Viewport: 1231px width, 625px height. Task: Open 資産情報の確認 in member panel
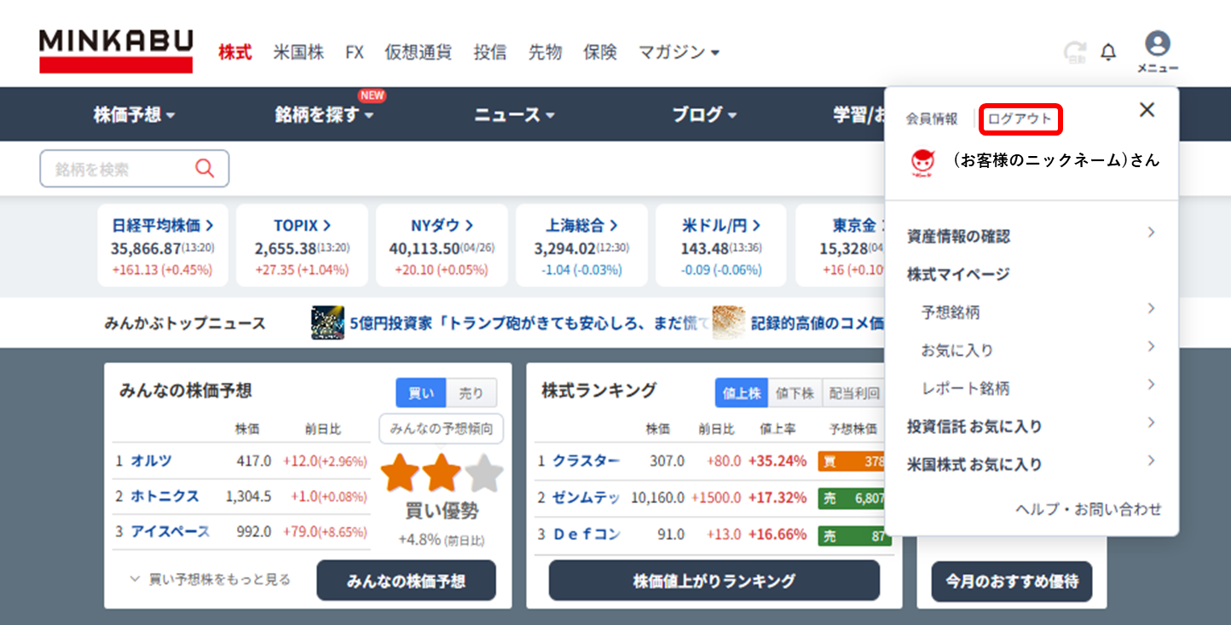(1032, 235)
